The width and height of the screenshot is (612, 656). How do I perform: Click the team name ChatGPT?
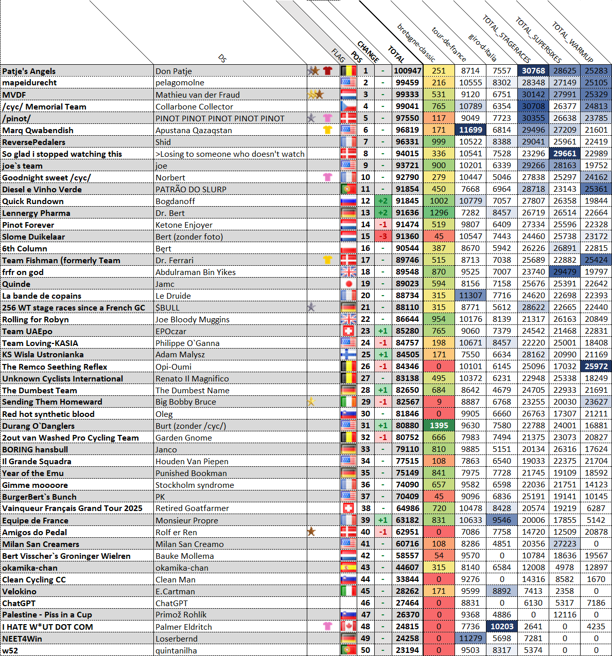(19, 603)
